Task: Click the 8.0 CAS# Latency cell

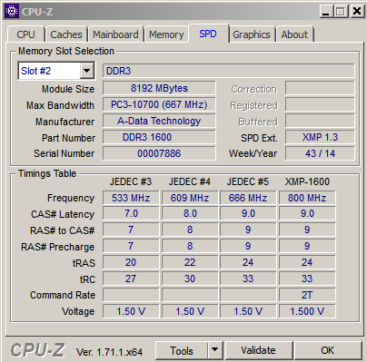Action: [x=190, y=213]
